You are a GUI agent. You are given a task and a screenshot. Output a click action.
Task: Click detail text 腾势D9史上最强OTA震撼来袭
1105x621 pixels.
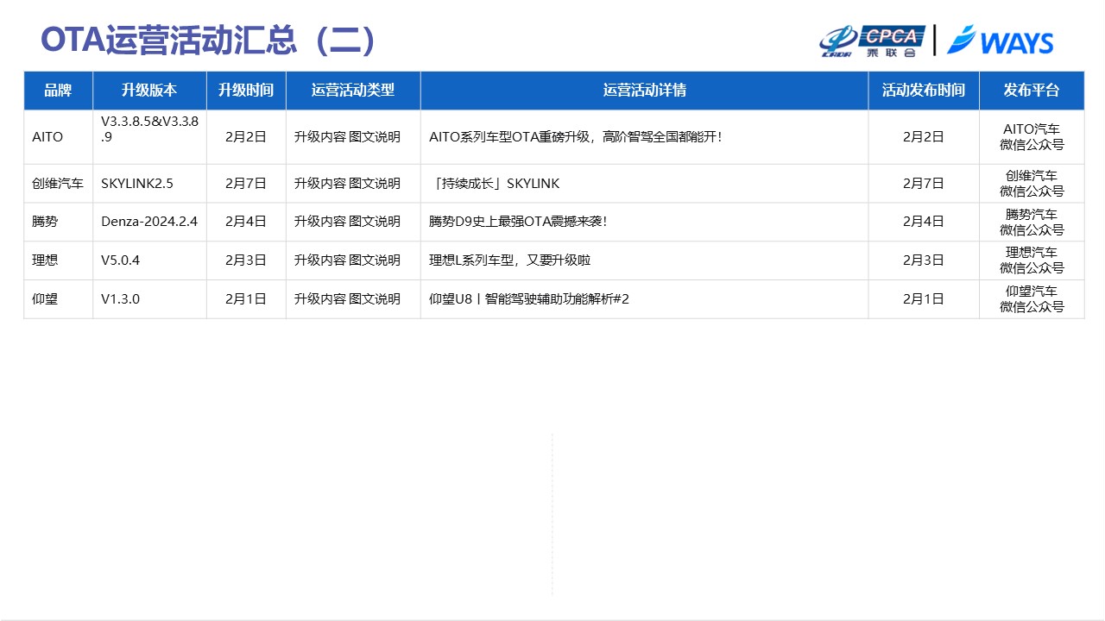coord(518,222)
